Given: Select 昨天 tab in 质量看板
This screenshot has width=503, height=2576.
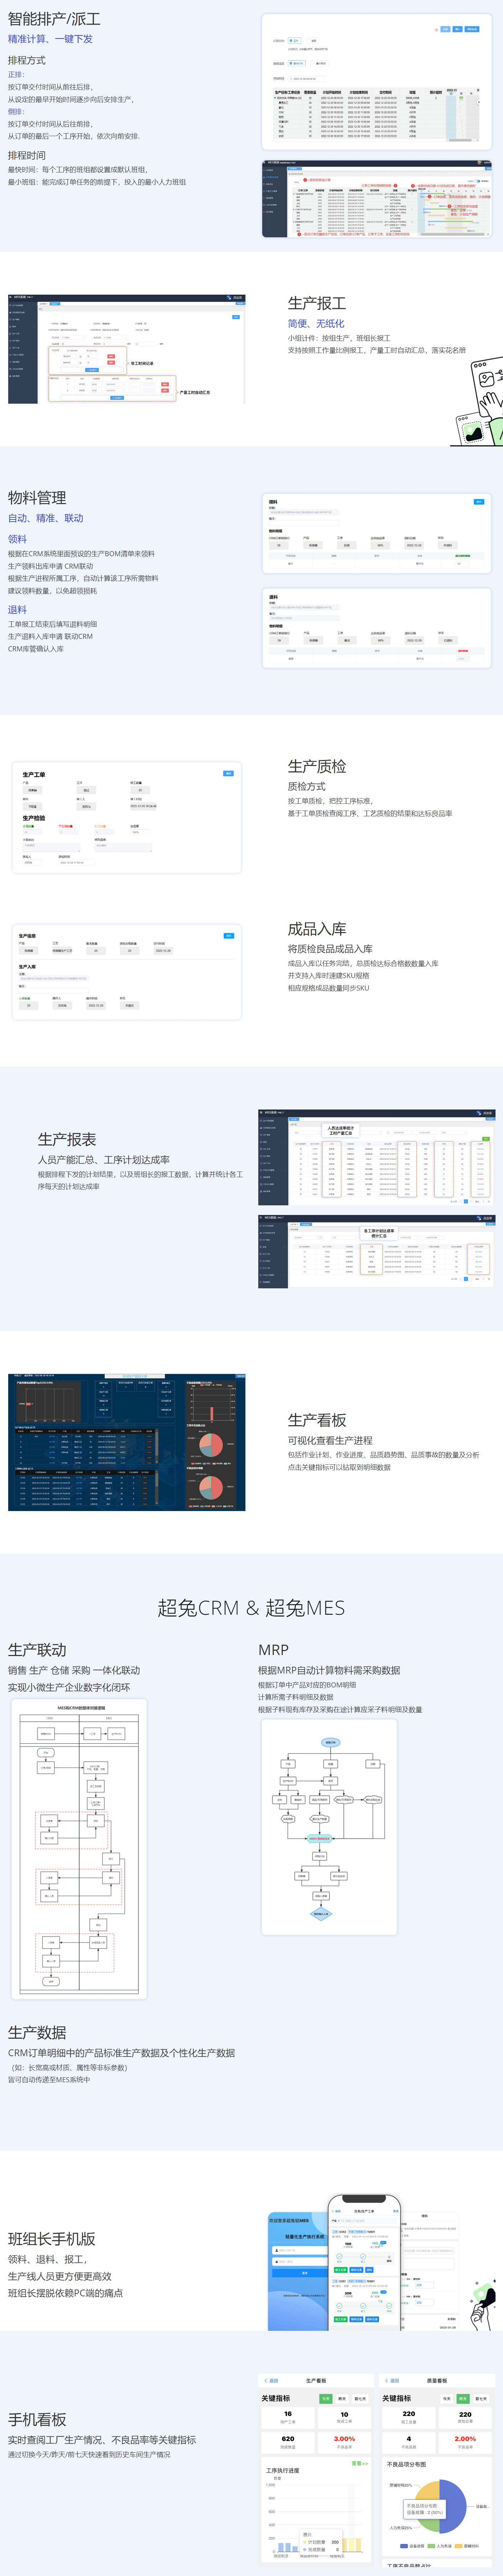Looking at the screenshot, I should (463, 2399).
